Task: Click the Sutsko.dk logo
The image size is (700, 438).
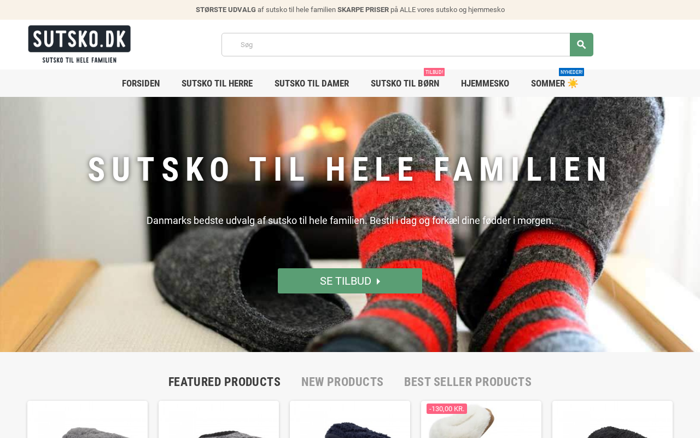Action: click(79, 44)
